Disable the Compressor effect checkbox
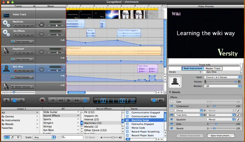Screen dimensions: 245x142 pos(171,106)
